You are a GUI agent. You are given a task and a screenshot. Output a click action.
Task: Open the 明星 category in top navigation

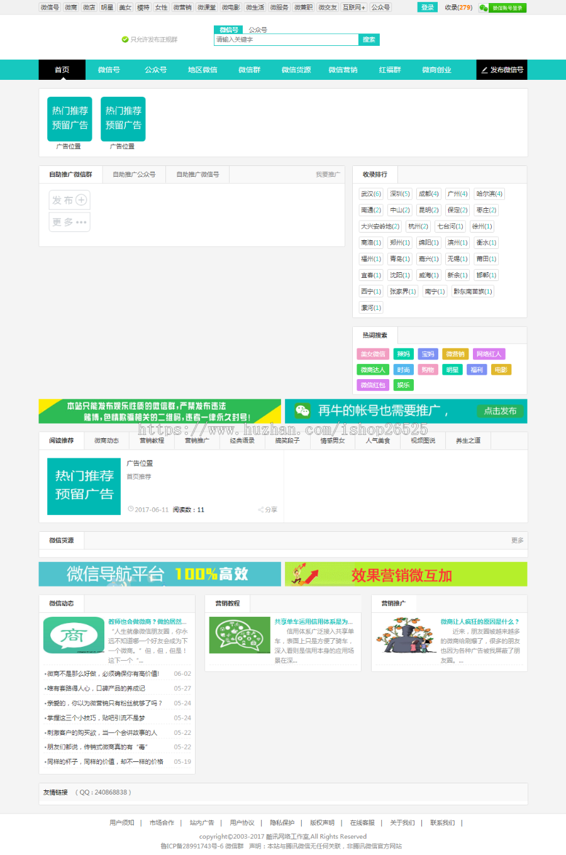point(106,8)
